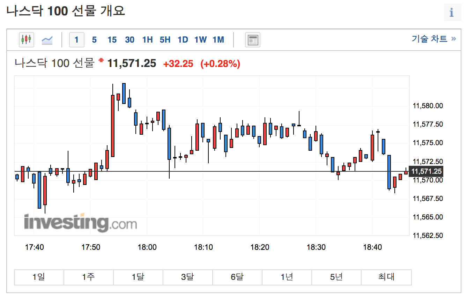Screen dimensions: 467x298
Task: Select the 1M interval
Action: 218,40
